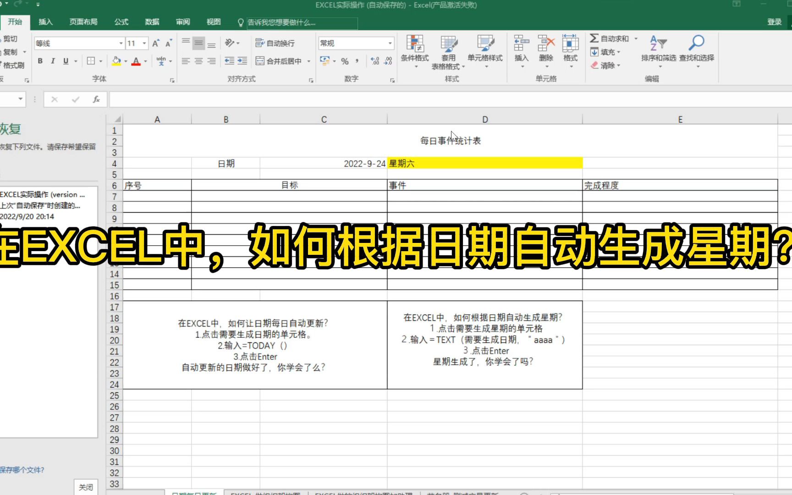792x495 pixels.
Task: Open the Review (审阅) tab
Action: pyautogui.click(x=183, y=22)
